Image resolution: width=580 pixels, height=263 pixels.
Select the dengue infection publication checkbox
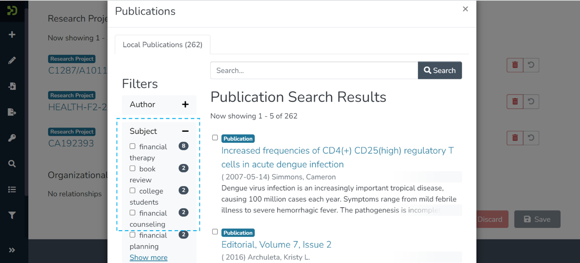click(215, 138)
